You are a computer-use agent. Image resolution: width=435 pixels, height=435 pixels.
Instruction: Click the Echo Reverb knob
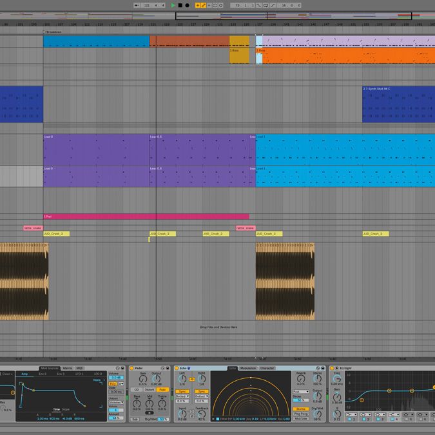tap(301, 379)
